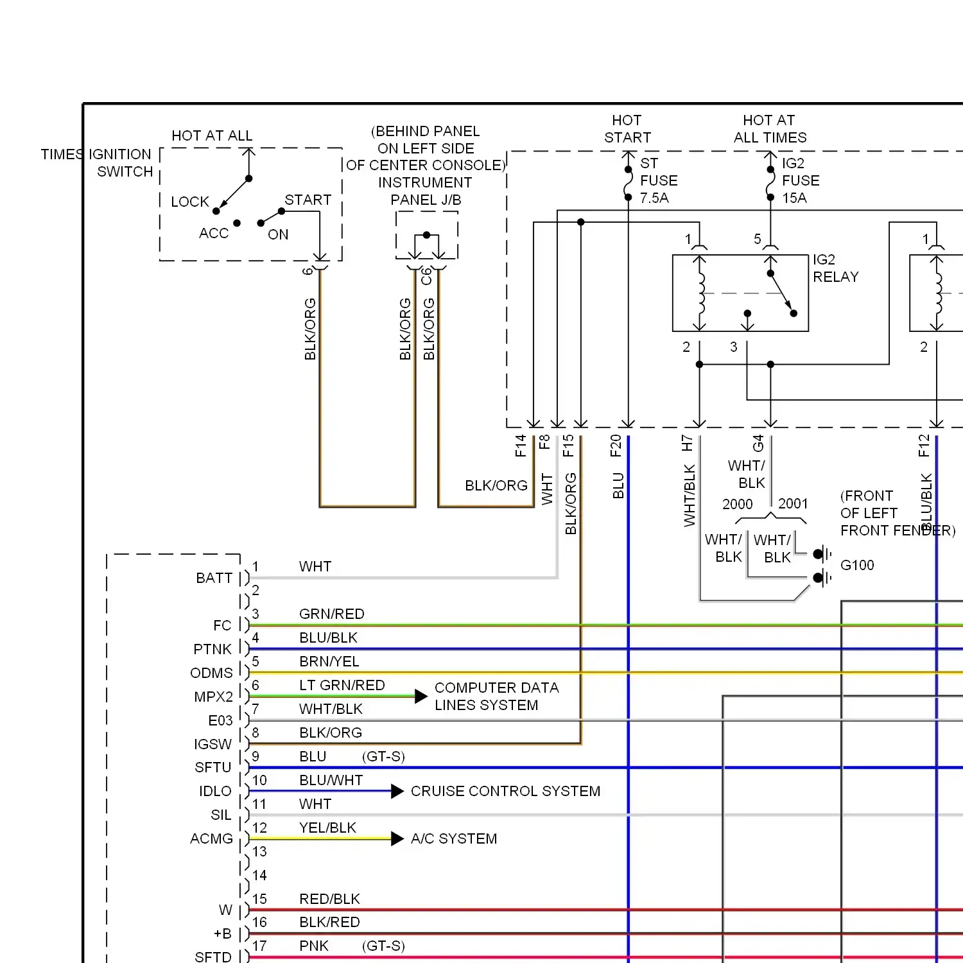Click connector label F15
Viewport: 963px width, 963px height.
click(568, 446)
